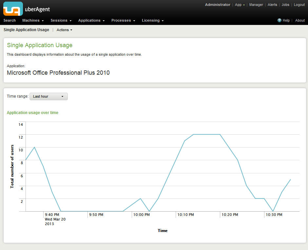This screenshot has width=308, height=250.
Task: Click the 10:00 PM axis label
Action: 142,215
